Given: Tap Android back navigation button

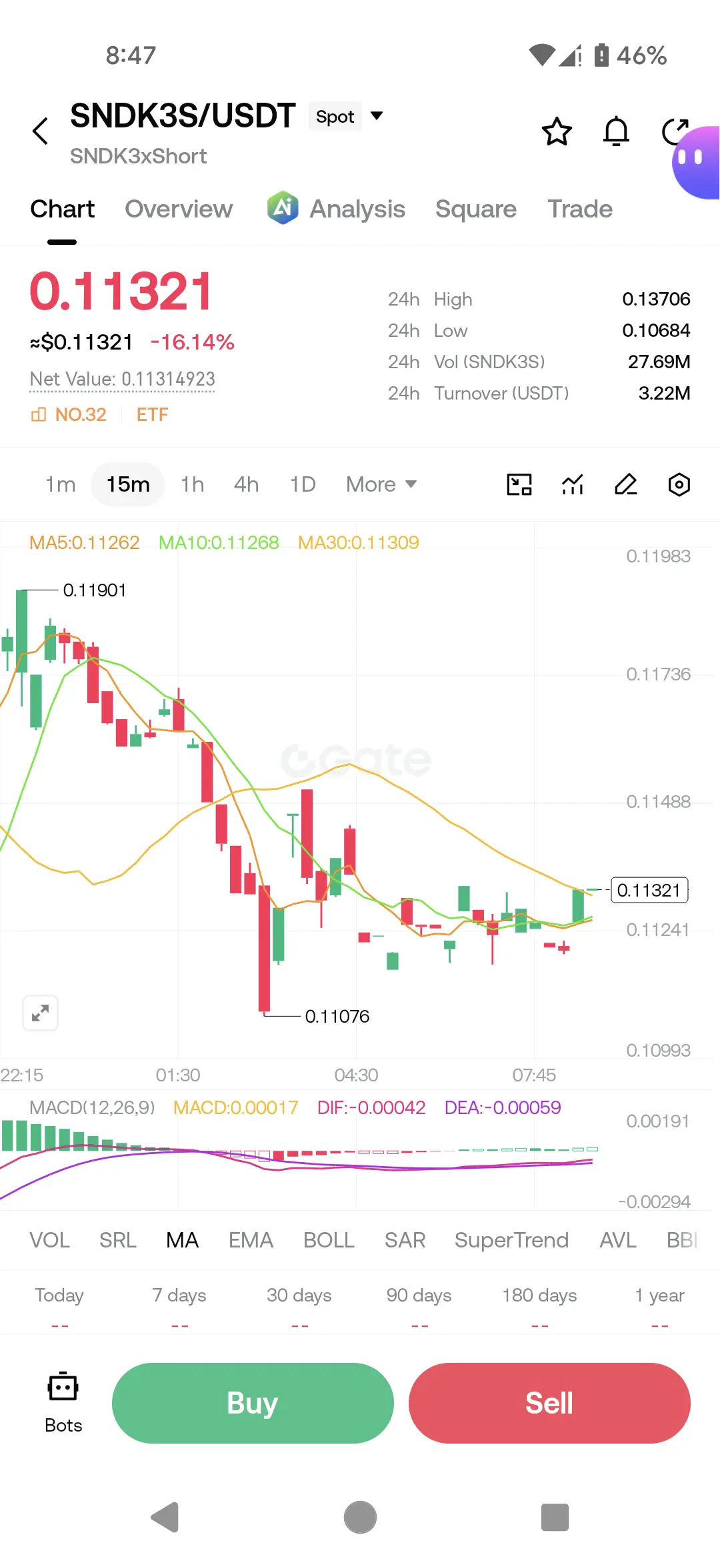Looking at the screenshot, I should (x=165, y=1517).
